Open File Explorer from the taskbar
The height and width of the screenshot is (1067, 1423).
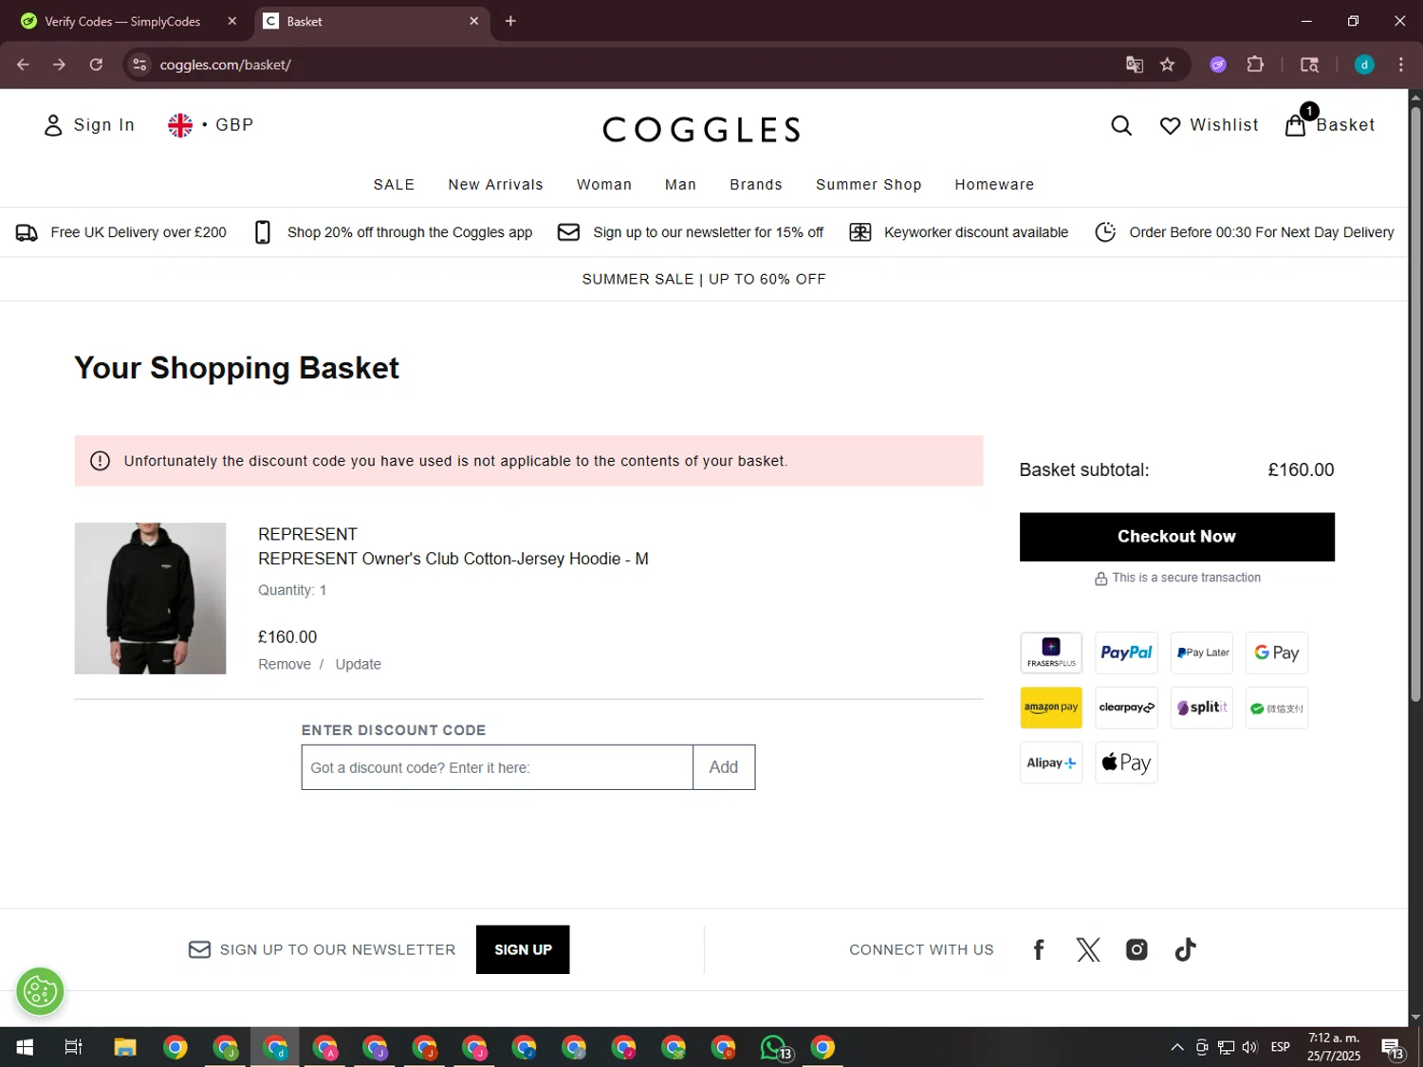pos(125,1047)
